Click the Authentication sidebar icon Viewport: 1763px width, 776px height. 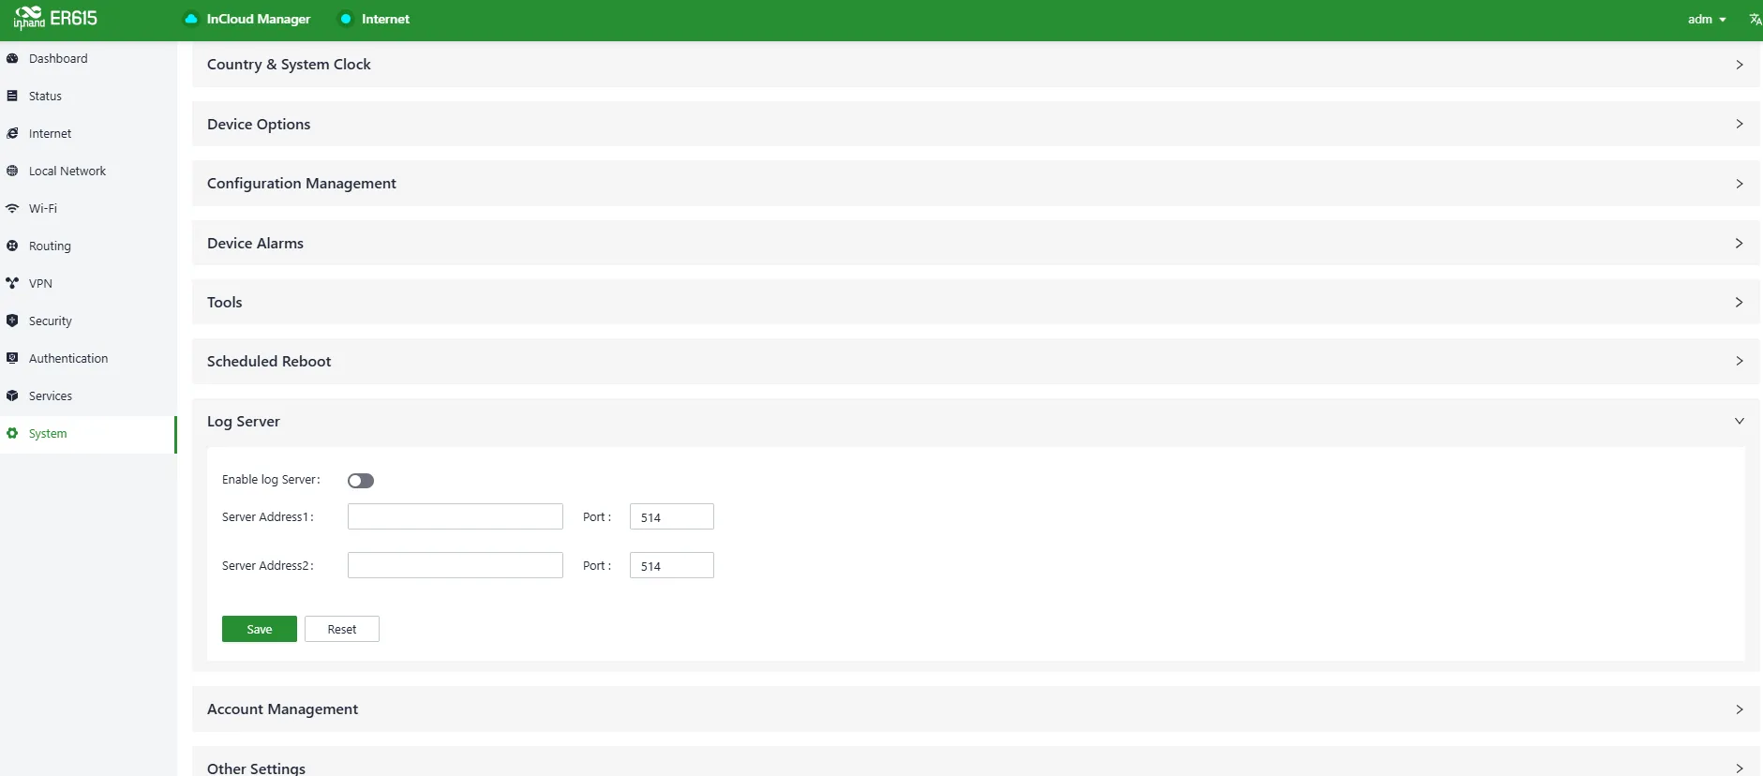click(x=12, y=358)
